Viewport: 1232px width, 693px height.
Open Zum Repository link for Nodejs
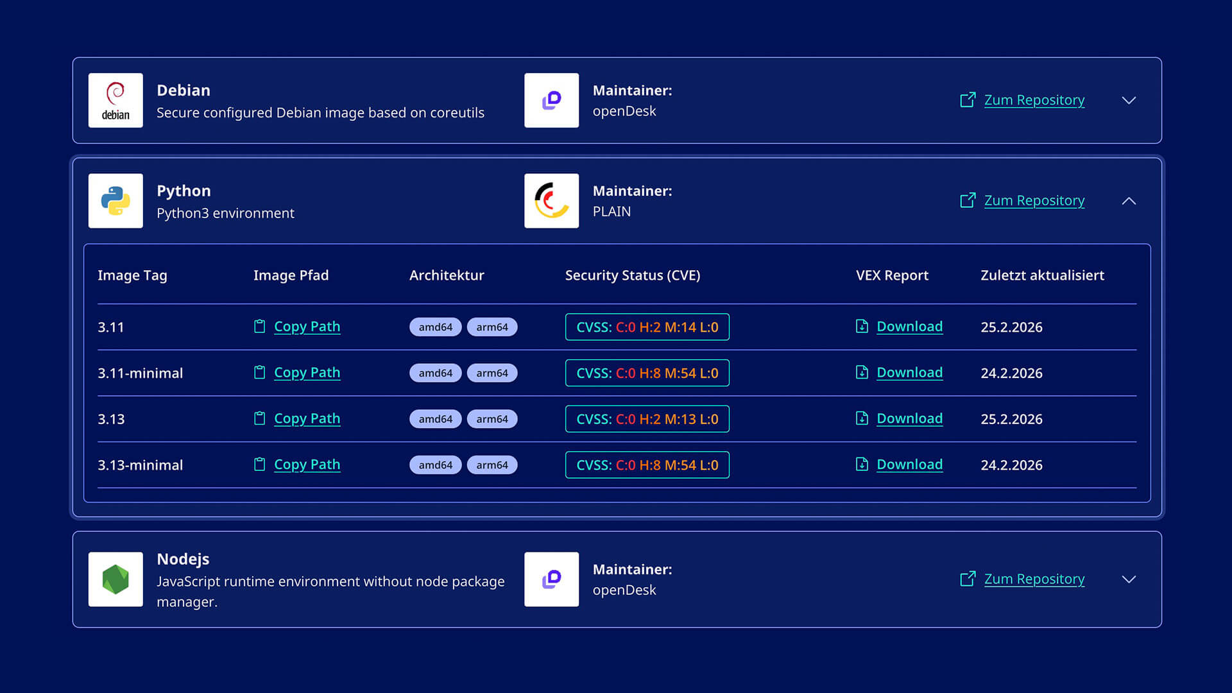(x=1034, y=579)
